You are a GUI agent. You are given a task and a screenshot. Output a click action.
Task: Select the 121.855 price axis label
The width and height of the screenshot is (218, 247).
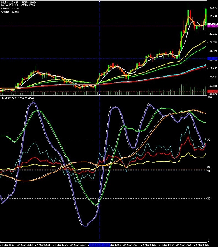click(x=212, y=85)
